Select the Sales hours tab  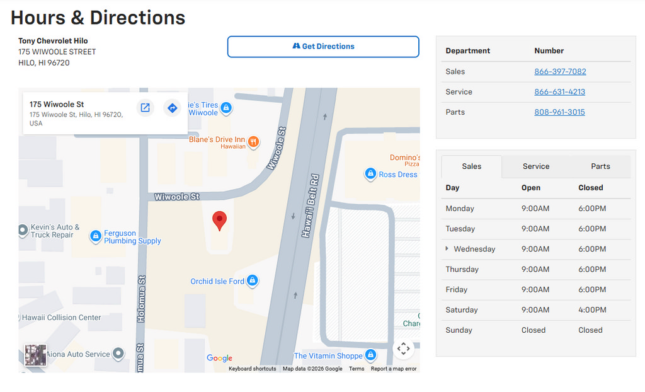tap(471, 166)
